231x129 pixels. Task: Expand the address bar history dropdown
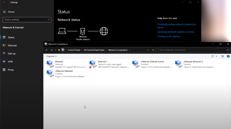(x=148, y=50)
